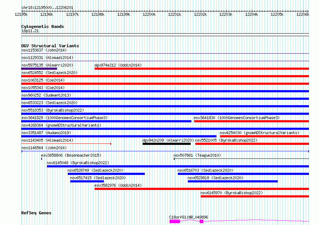Select the esv3582976 red variant bar

coord(202,189)
